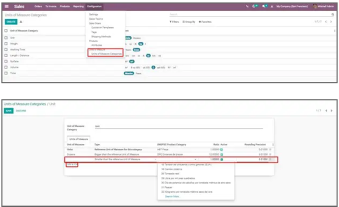Go to previous record arrow in form view
This screenshot has height=207, width=339.
pos(326,111)
